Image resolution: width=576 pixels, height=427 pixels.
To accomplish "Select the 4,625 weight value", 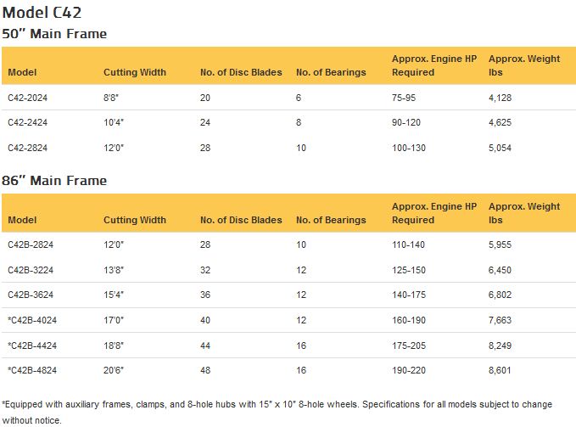I will (501, 123).
